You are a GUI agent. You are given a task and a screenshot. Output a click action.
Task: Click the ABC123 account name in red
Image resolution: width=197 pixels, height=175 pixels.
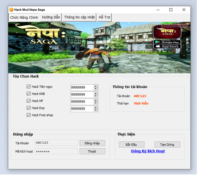click(x=140, y=96)
